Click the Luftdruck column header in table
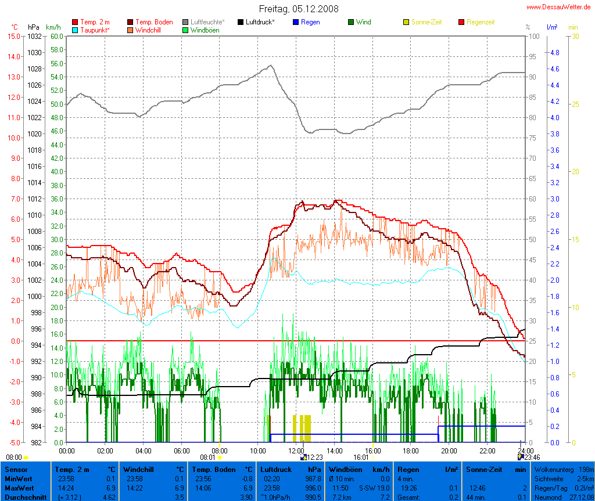The height and width of the screenshot is (501, 595). [274, 469]
